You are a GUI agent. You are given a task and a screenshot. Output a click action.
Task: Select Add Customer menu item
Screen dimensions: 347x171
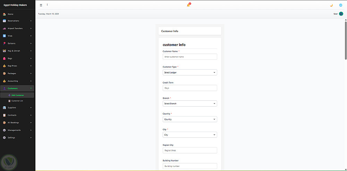tap(17, 95)
